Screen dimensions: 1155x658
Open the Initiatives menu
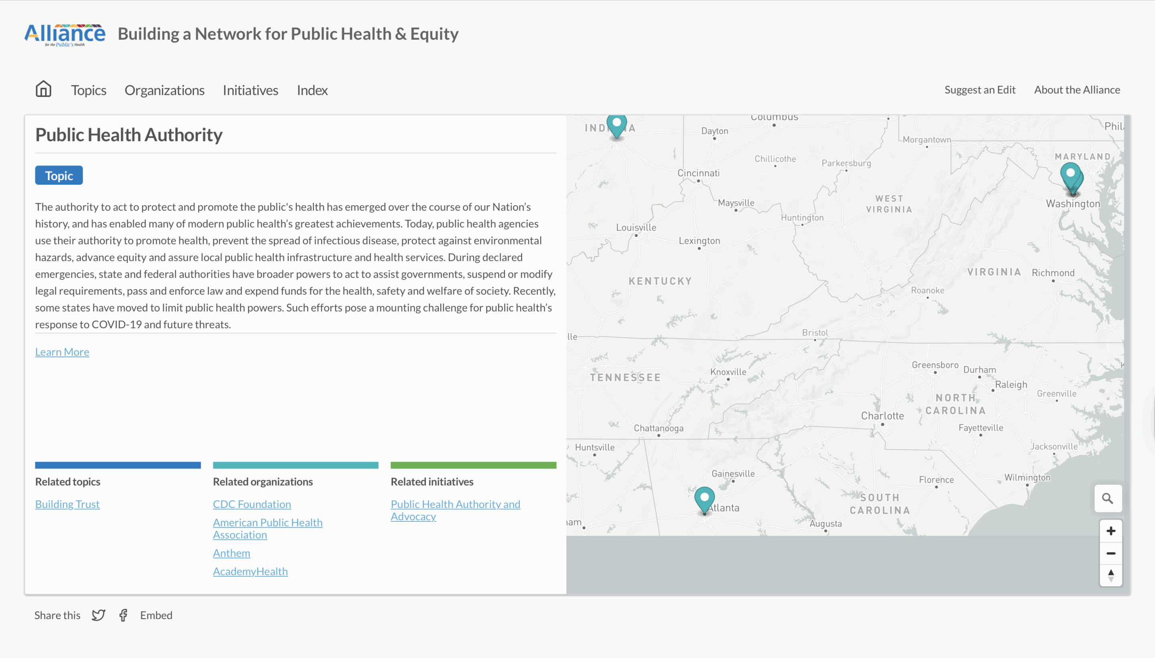[x=251, y=90]
